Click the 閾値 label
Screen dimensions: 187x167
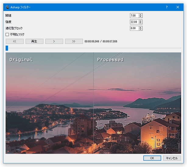[8, 16]
